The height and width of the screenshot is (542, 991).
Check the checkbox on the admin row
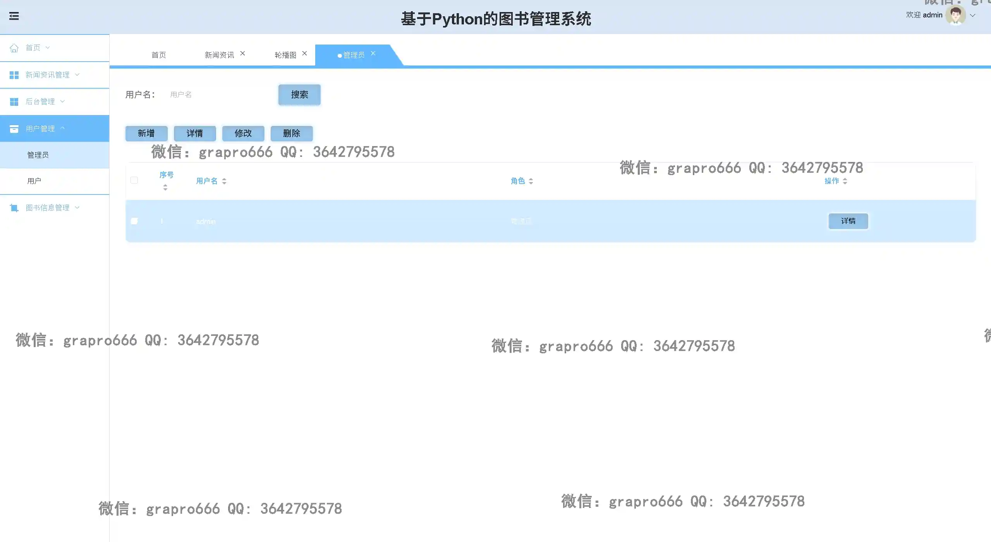(134, 221)
